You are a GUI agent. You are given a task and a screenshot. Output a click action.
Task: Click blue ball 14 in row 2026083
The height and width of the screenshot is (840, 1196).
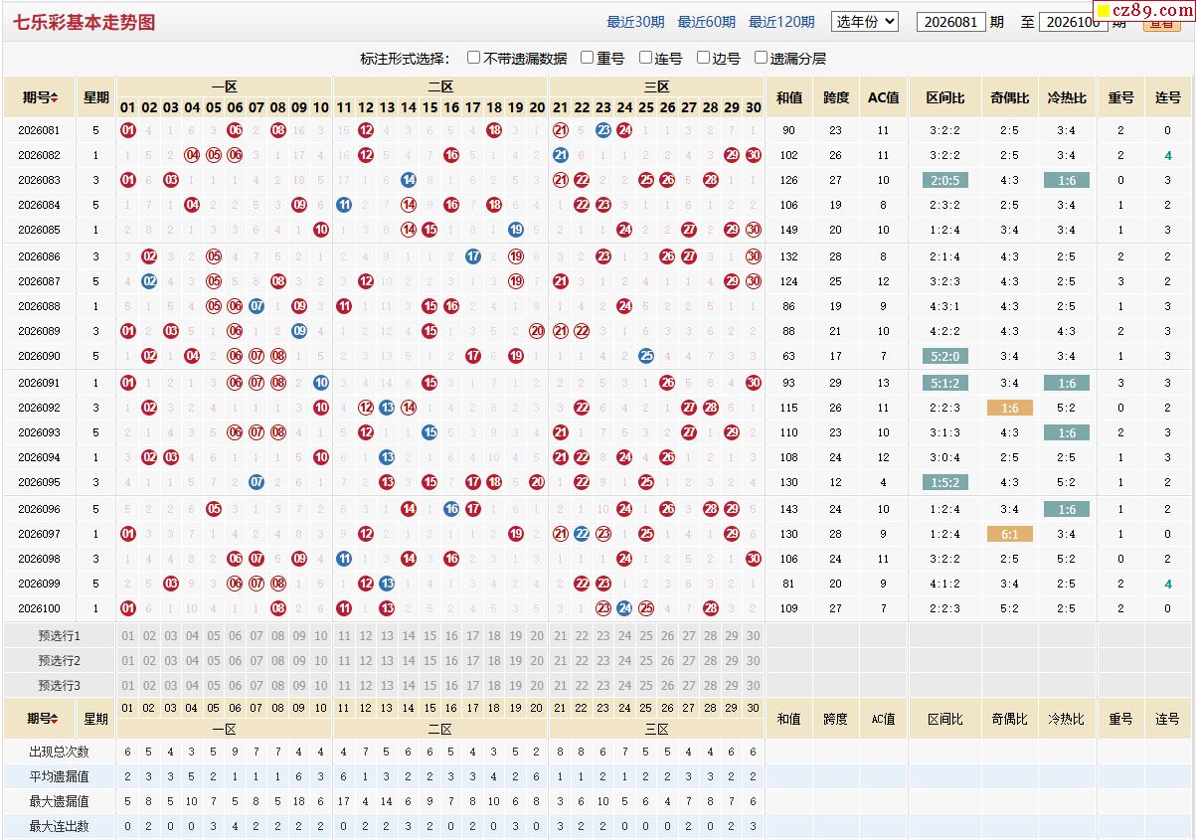click(409, 180)
